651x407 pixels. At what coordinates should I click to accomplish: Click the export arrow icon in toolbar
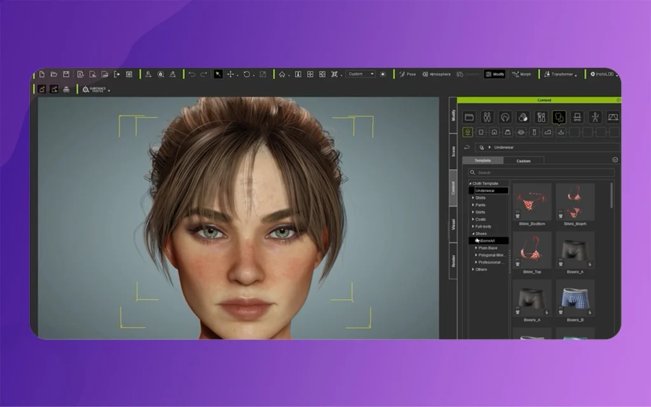(x=117, y=74)
